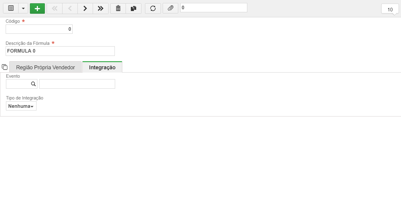Delete record using trash icon
The height and width of the screenshot is (198, 401).
tap(118, 8)
